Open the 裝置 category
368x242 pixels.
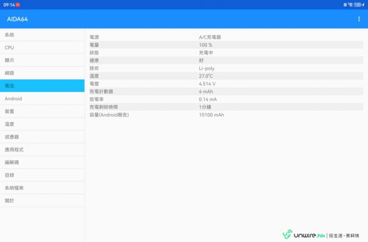point(42,111)
